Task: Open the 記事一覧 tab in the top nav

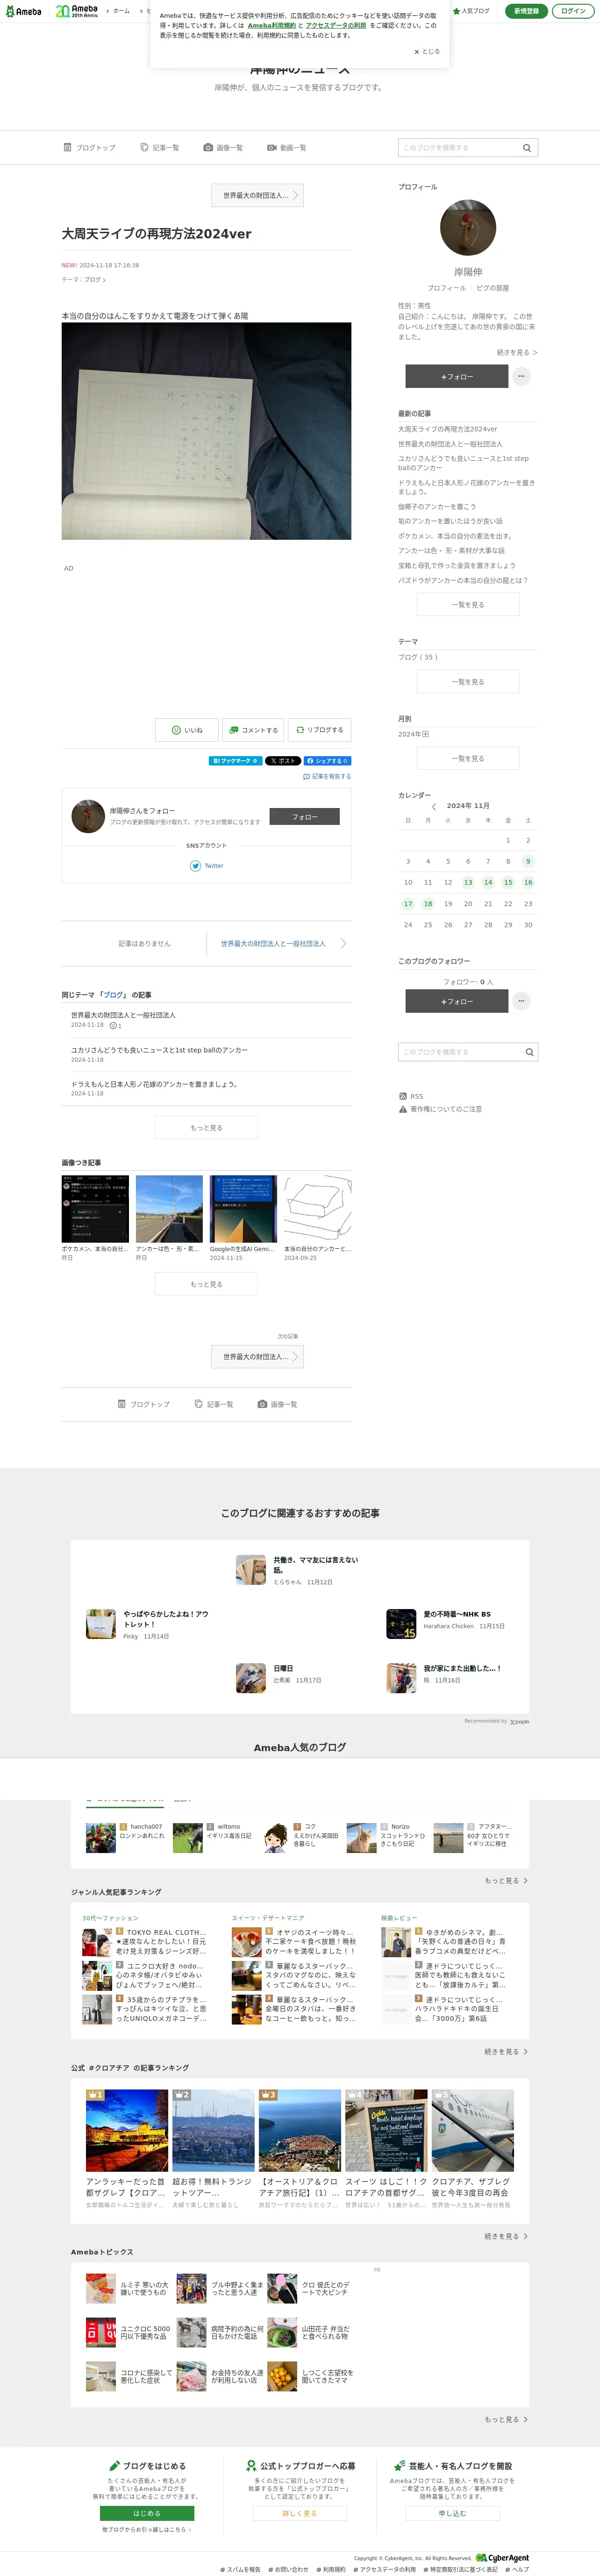Action: pos(159,147)
